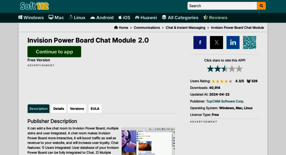Click the Communications breadcrumb link
Viewport: 286px width, 155px height.
click(146, 27)
